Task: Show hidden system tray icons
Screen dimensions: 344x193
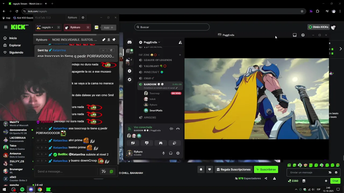Action: [x=296, y=190]
